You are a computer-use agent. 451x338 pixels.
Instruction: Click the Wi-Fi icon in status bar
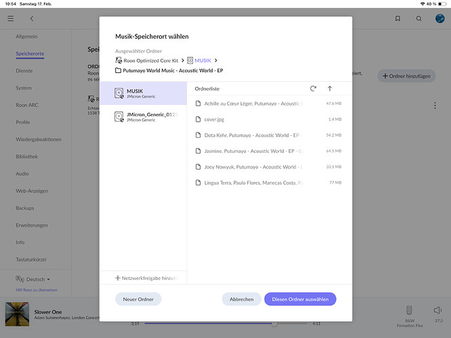click(423, 4)
